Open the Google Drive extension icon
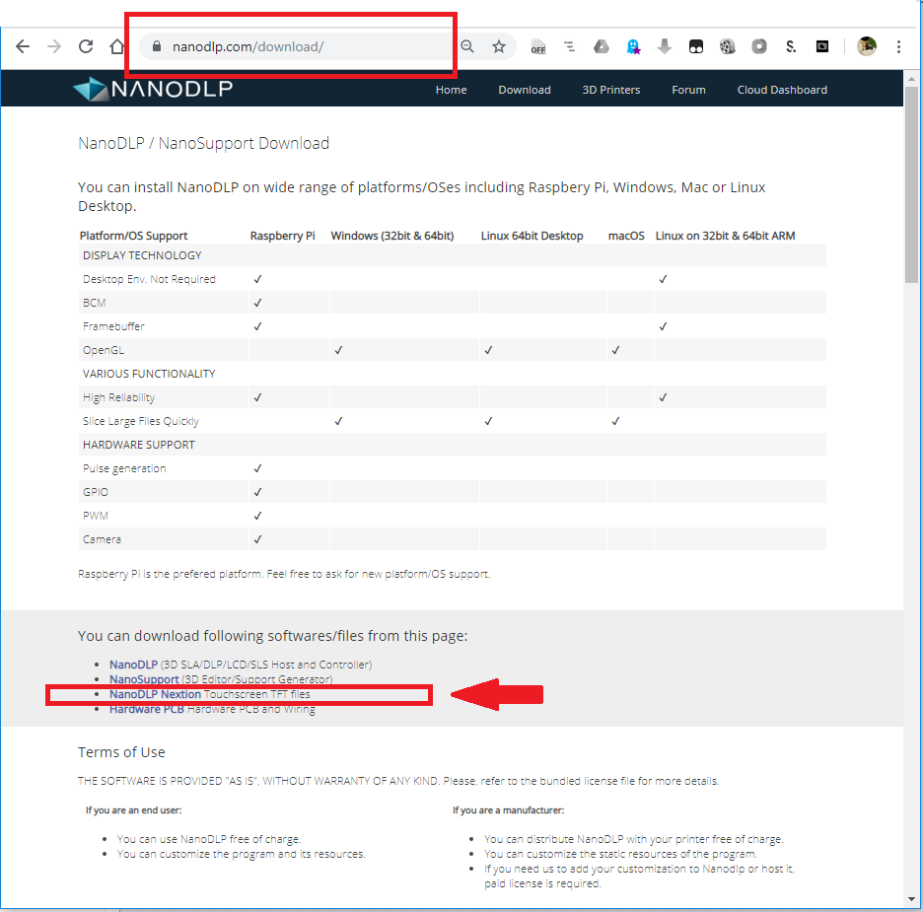Screen dimensions: 923x912 tap(601, 46)
